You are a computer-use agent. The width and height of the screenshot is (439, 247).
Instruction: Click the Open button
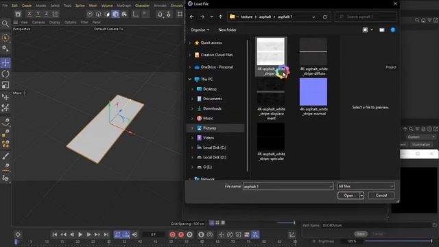pos(348,196)
